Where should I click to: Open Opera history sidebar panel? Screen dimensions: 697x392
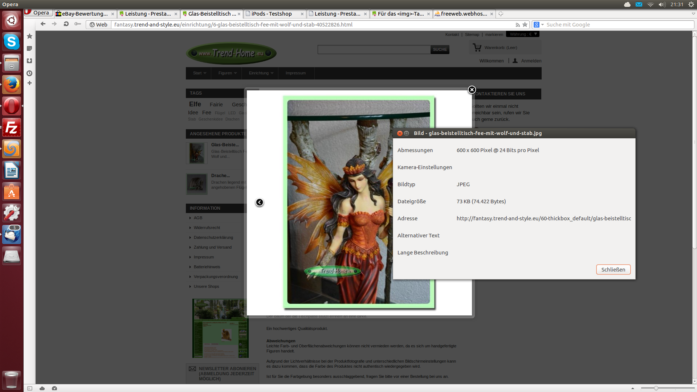pyautogui.click(x=30, y=73)
